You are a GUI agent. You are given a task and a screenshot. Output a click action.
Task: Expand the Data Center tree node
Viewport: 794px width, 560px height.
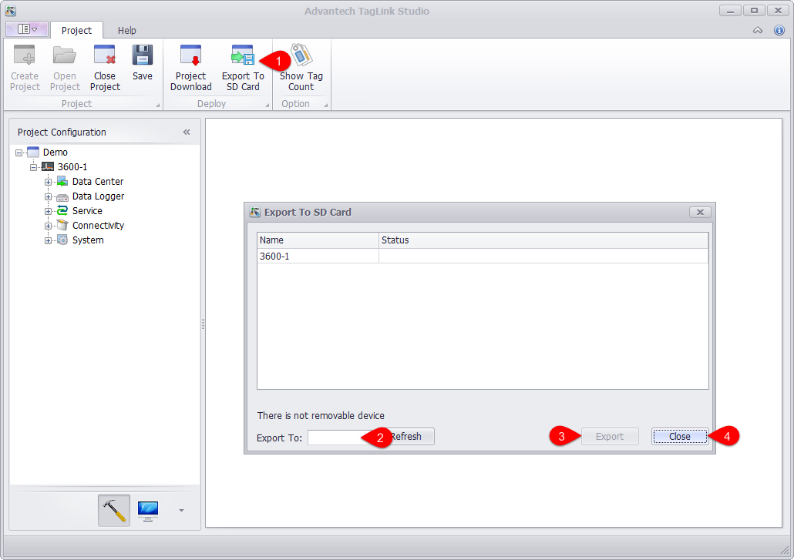click(x=48, y=182)
